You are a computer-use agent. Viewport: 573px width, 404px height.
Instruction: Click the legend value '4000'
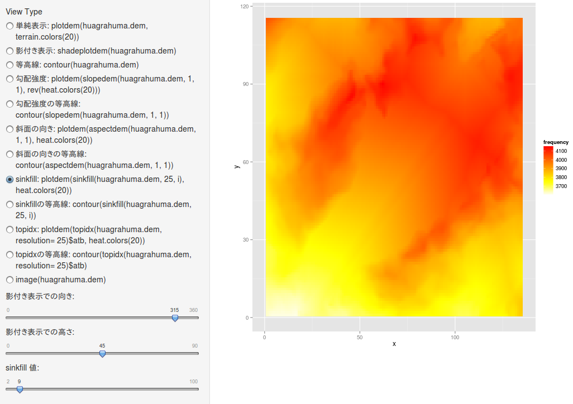561,160
